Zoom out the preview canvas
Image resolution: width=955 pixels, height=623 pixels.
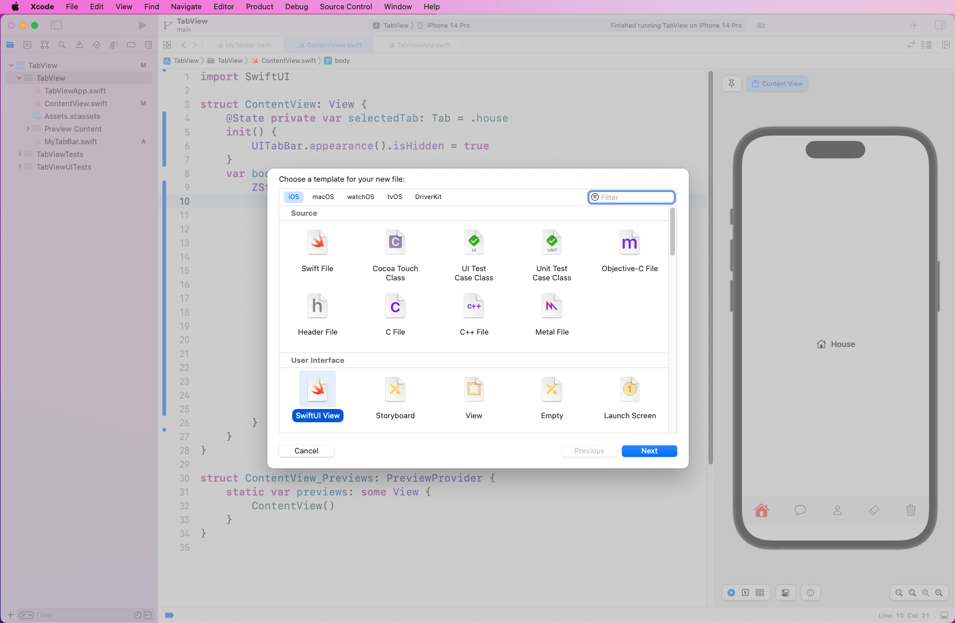[x=899, y=592]
